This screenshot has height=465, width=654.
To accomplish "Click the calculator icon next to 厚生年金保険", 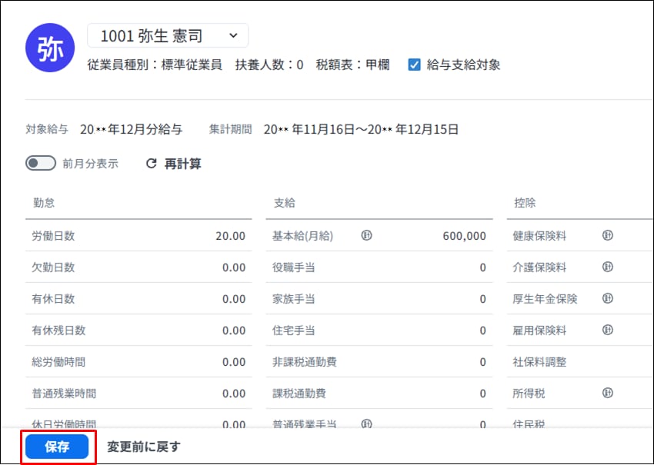I will 607,299.
